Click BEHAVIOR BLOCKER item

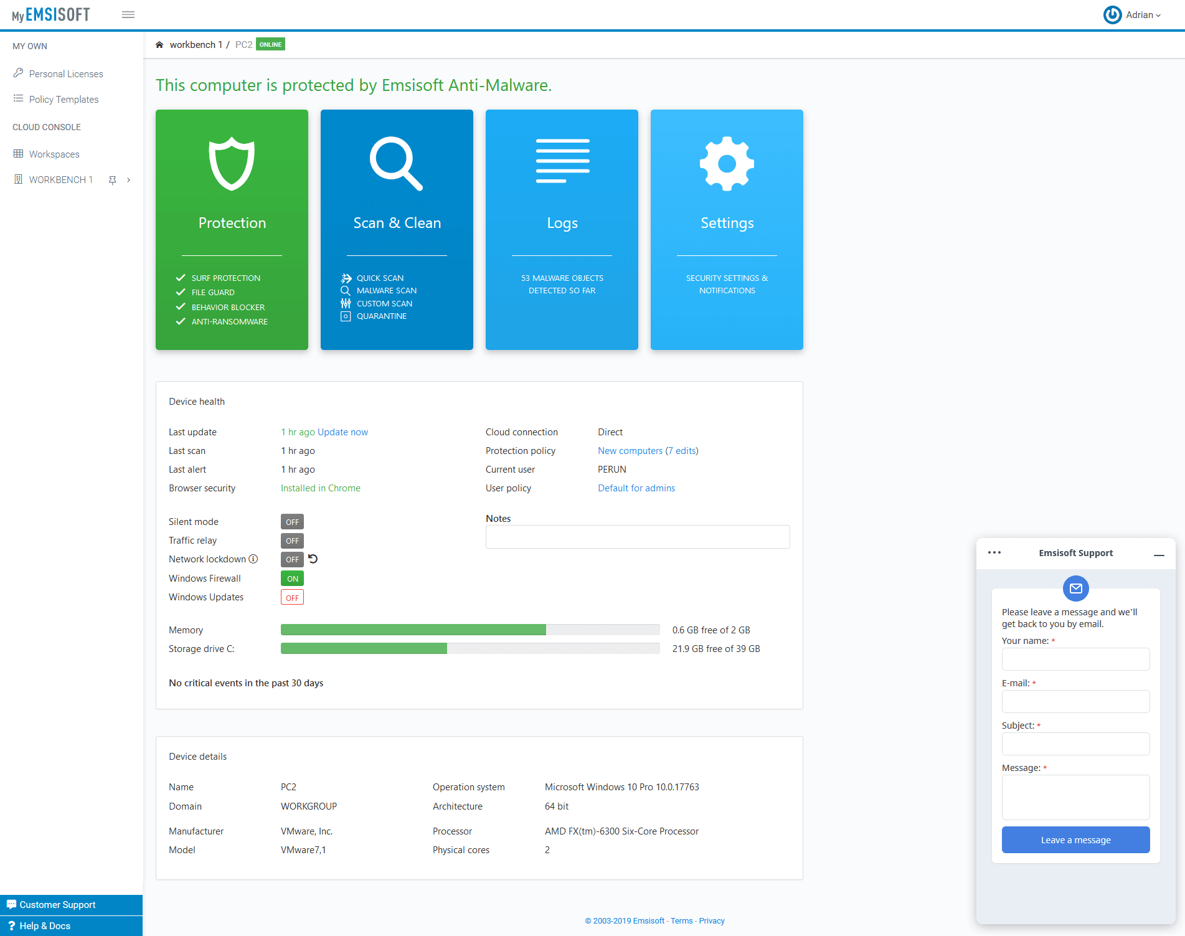point(228,307)
